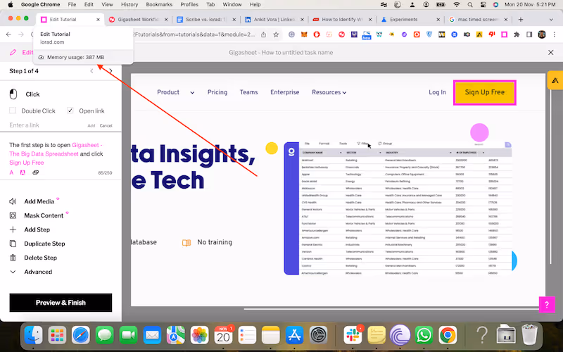Viewport: 563px width, 352px height.
Task: Click the pink help question mark button
Action: [547, 305]
